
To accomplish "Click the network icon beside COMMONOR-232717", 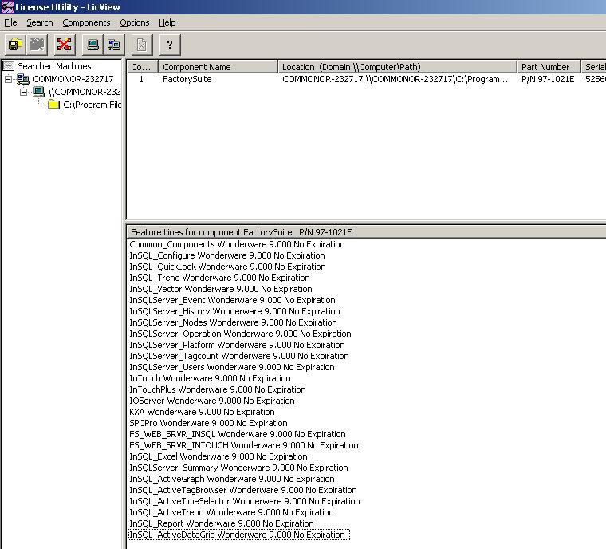I will point(23,79).
